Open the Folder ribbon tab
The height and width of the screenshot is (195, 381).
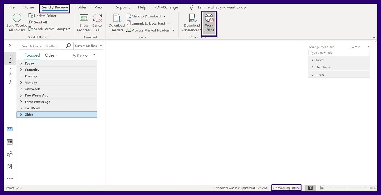tap(81, 7)
